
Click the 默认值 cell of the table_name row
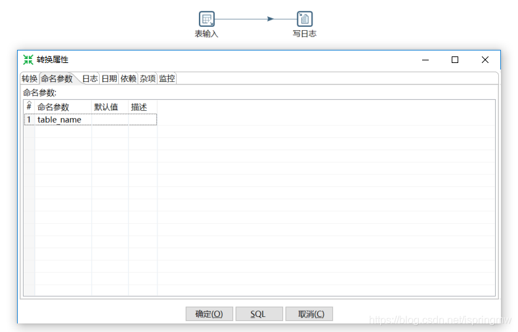[110, 119]
